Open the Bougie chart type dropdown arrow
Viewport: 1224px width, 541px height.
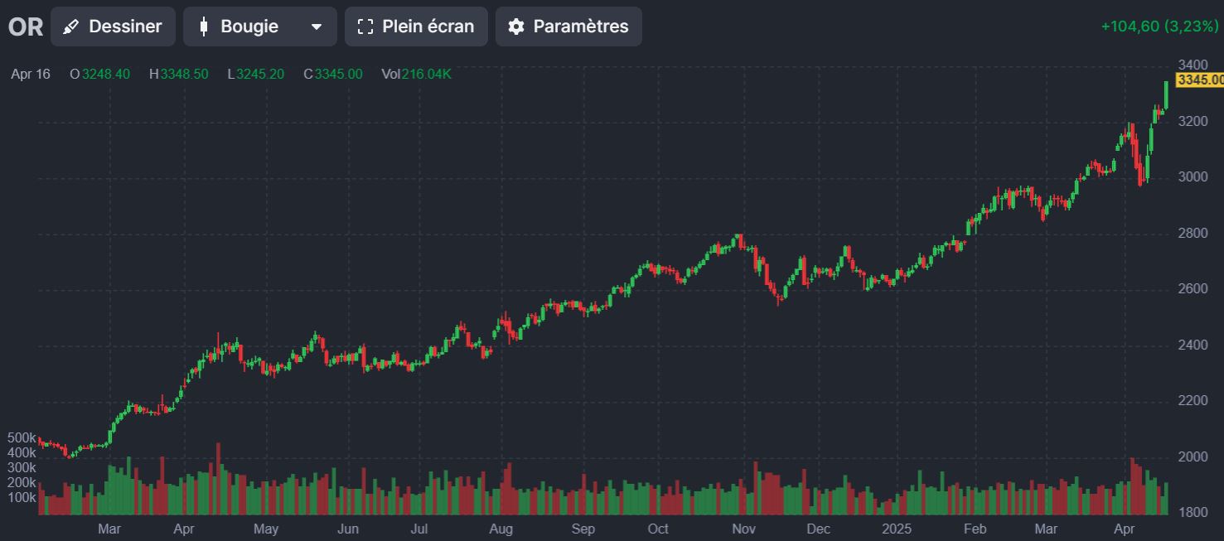pyautogui.click(x=316, y=27)
